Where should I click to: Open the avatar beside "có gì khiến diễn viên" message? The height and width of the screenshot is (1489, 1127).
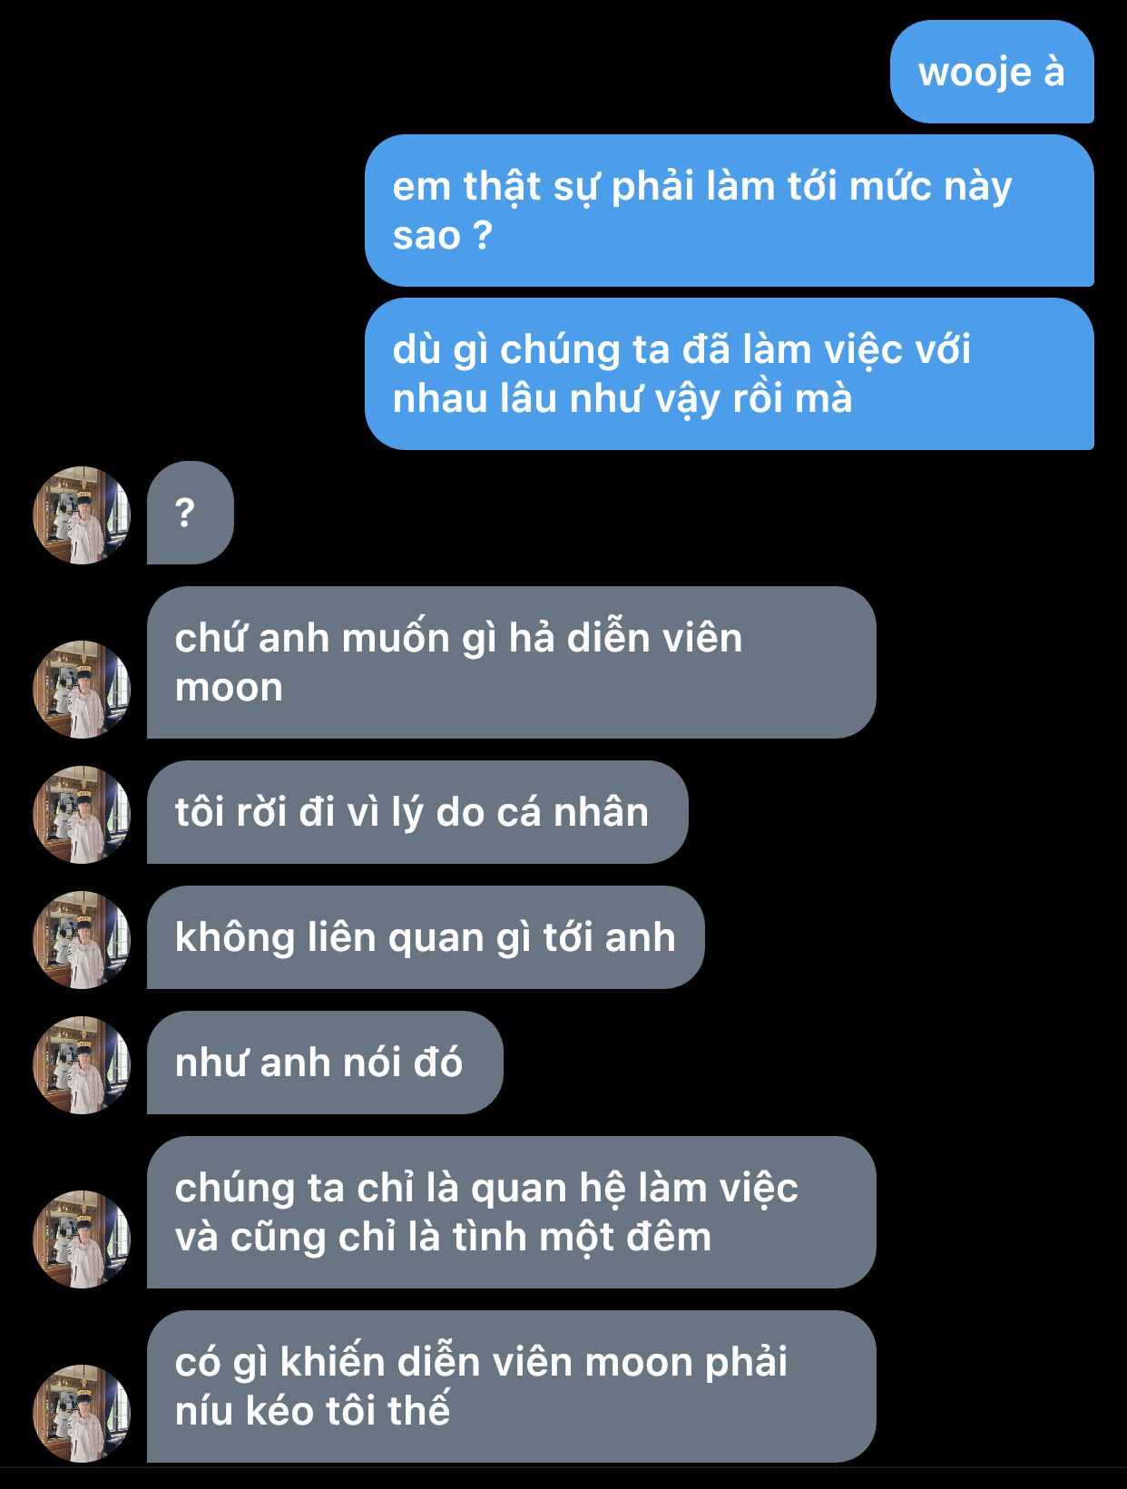click(82, 1414)
